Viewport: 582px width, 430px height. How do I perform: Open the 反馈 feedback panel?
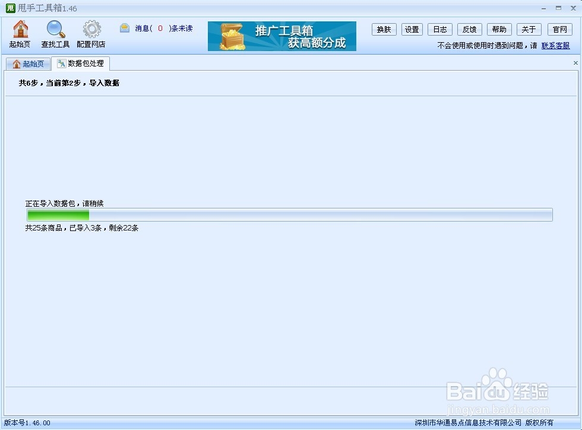(469, 29)
